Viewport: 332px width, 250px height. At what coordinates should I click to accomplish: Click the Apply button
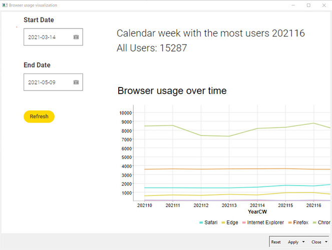click(x=293, y=242)
